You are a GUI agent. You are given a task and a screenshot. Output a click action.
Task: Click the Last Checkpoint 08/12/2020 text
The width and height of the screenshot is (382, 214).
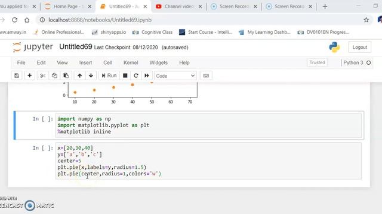[126, 48]
